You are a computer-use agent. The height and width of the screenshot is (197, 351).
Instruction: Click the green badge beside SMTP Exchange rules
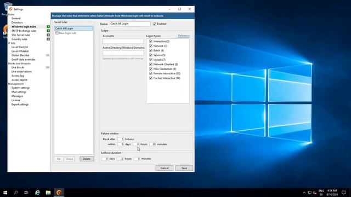pos(48,31)
